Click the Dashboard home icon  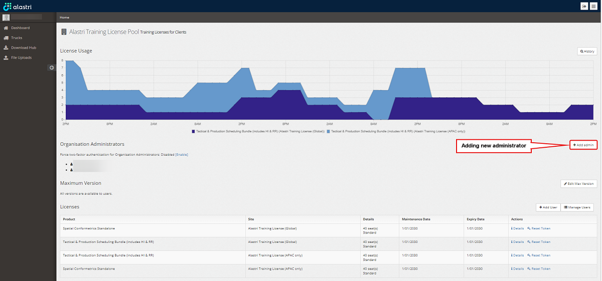tap(6, 28)
